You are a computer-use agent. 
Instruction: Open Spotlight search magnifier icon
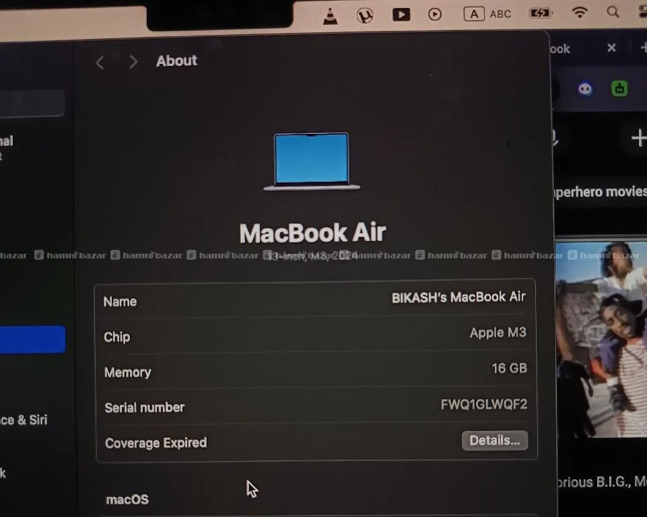tap(613, 12)
